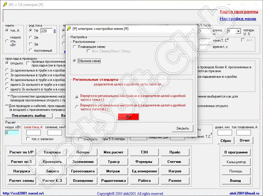263x196 pixels.
Task: Choose the decimal separator to comma option
Action: pos(77,107)
